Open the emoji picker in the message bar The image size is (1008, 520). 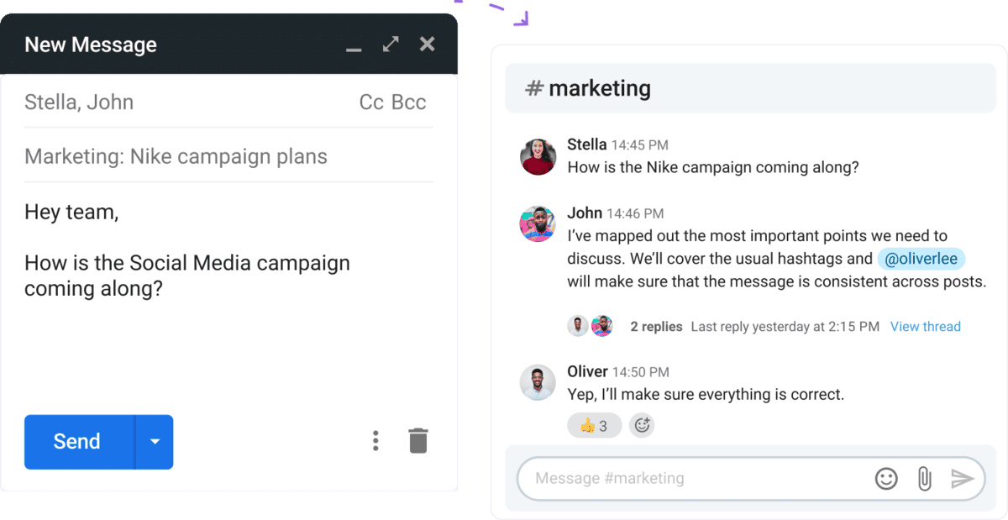pos(886,478)
